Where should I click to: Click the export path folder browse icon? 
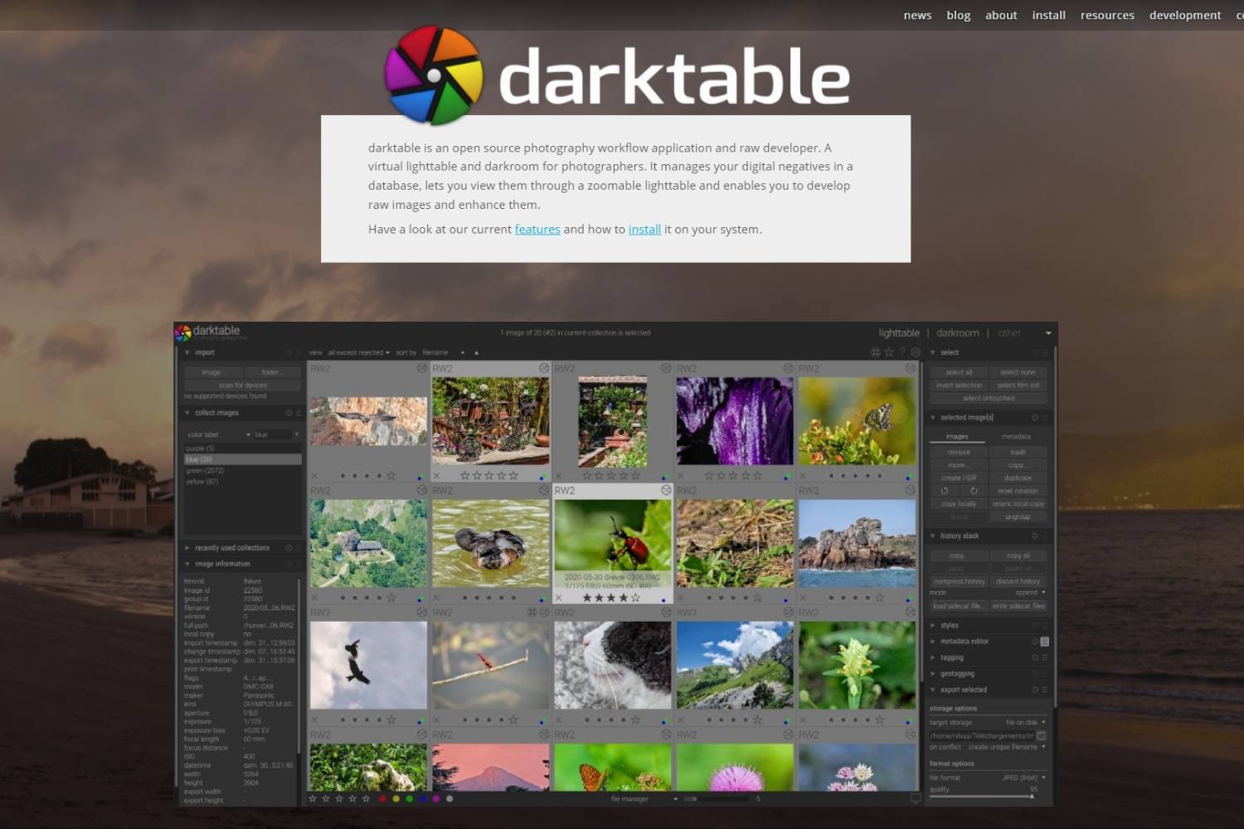(1041, 735)
